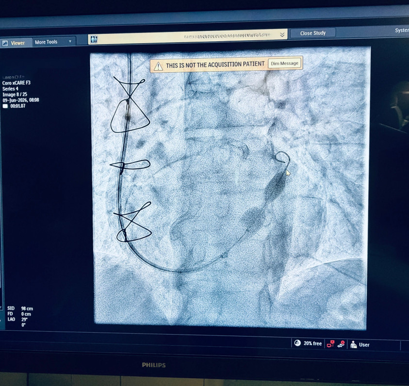This screenshot has height=386, width=409.
Task: Click the Close Study button
Action: coord(313,33)
